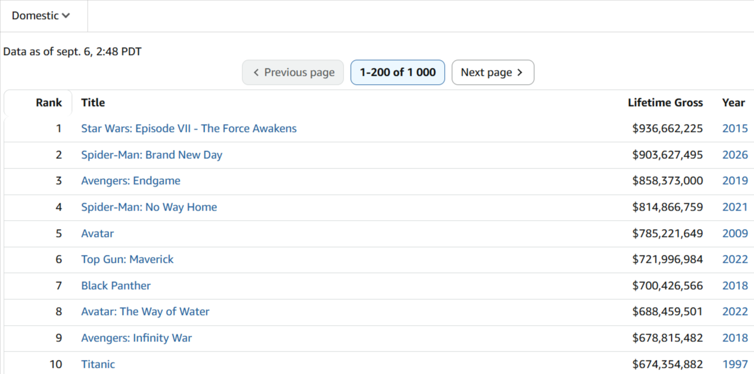The image size is (754, 374).
Task: Sort by the Title column header
Action: coord(93,103)
